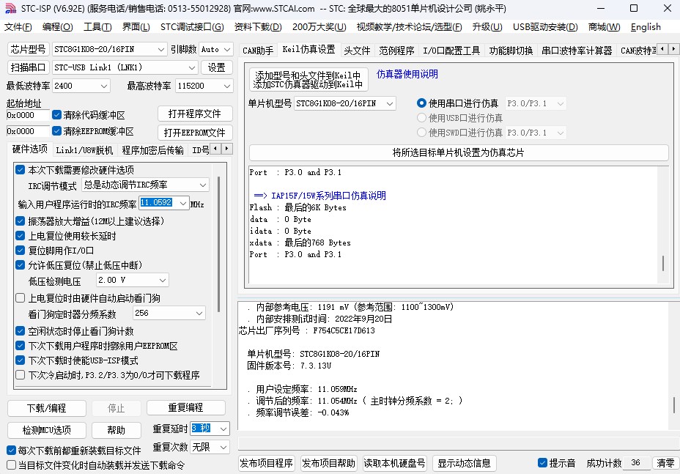Open English menu item
Viewport: 680px width, 474px height.
pos(646,27)
